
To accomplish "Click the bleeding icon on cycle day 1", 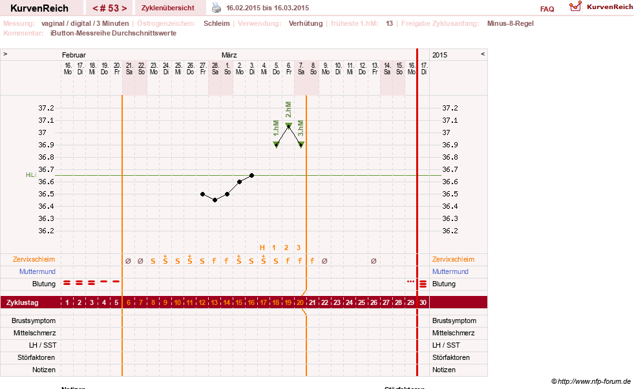I will point(67,283).
